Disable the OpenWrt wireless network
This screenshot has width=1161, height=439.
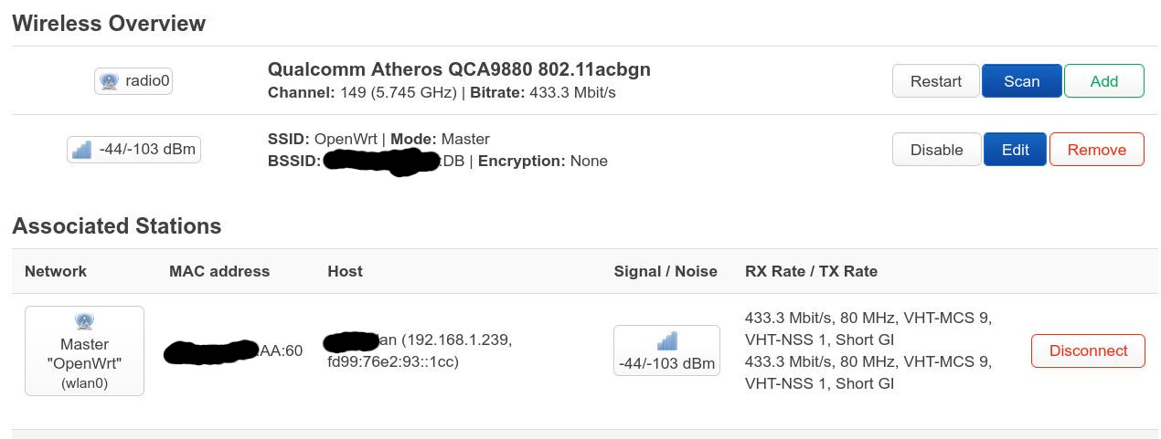(936, 150)
